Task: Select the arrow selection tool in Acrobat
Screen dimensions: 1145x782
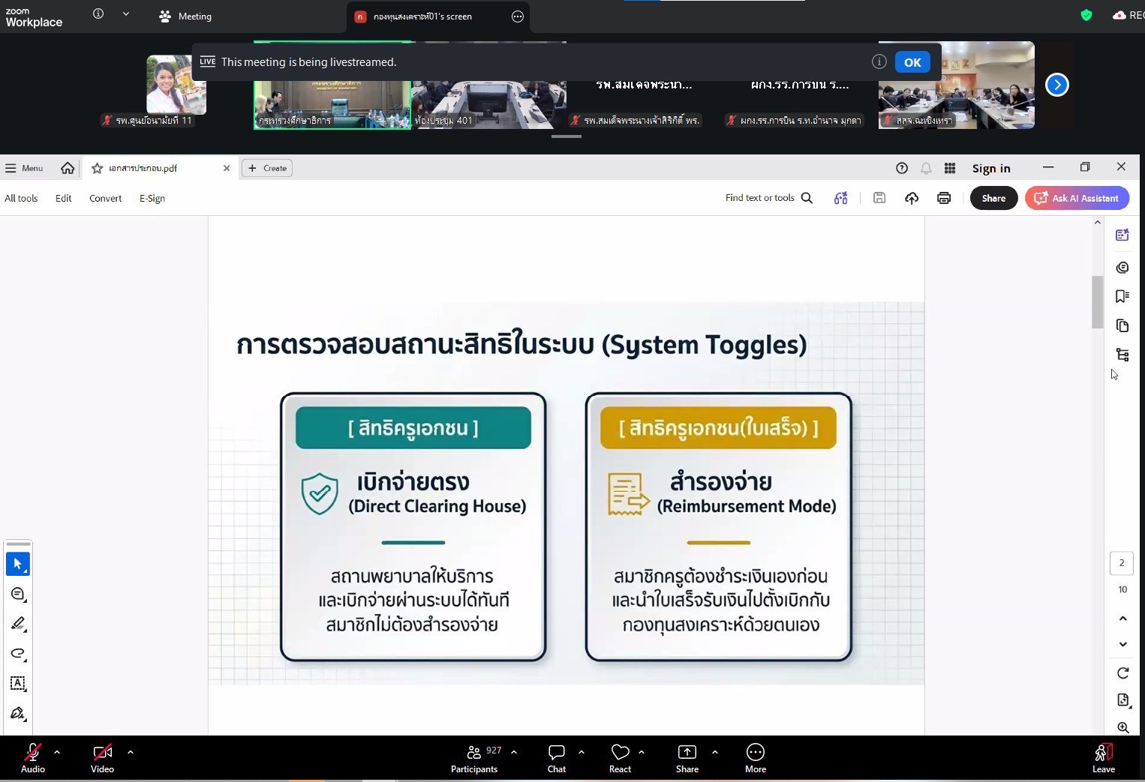Action: (18, 564)
